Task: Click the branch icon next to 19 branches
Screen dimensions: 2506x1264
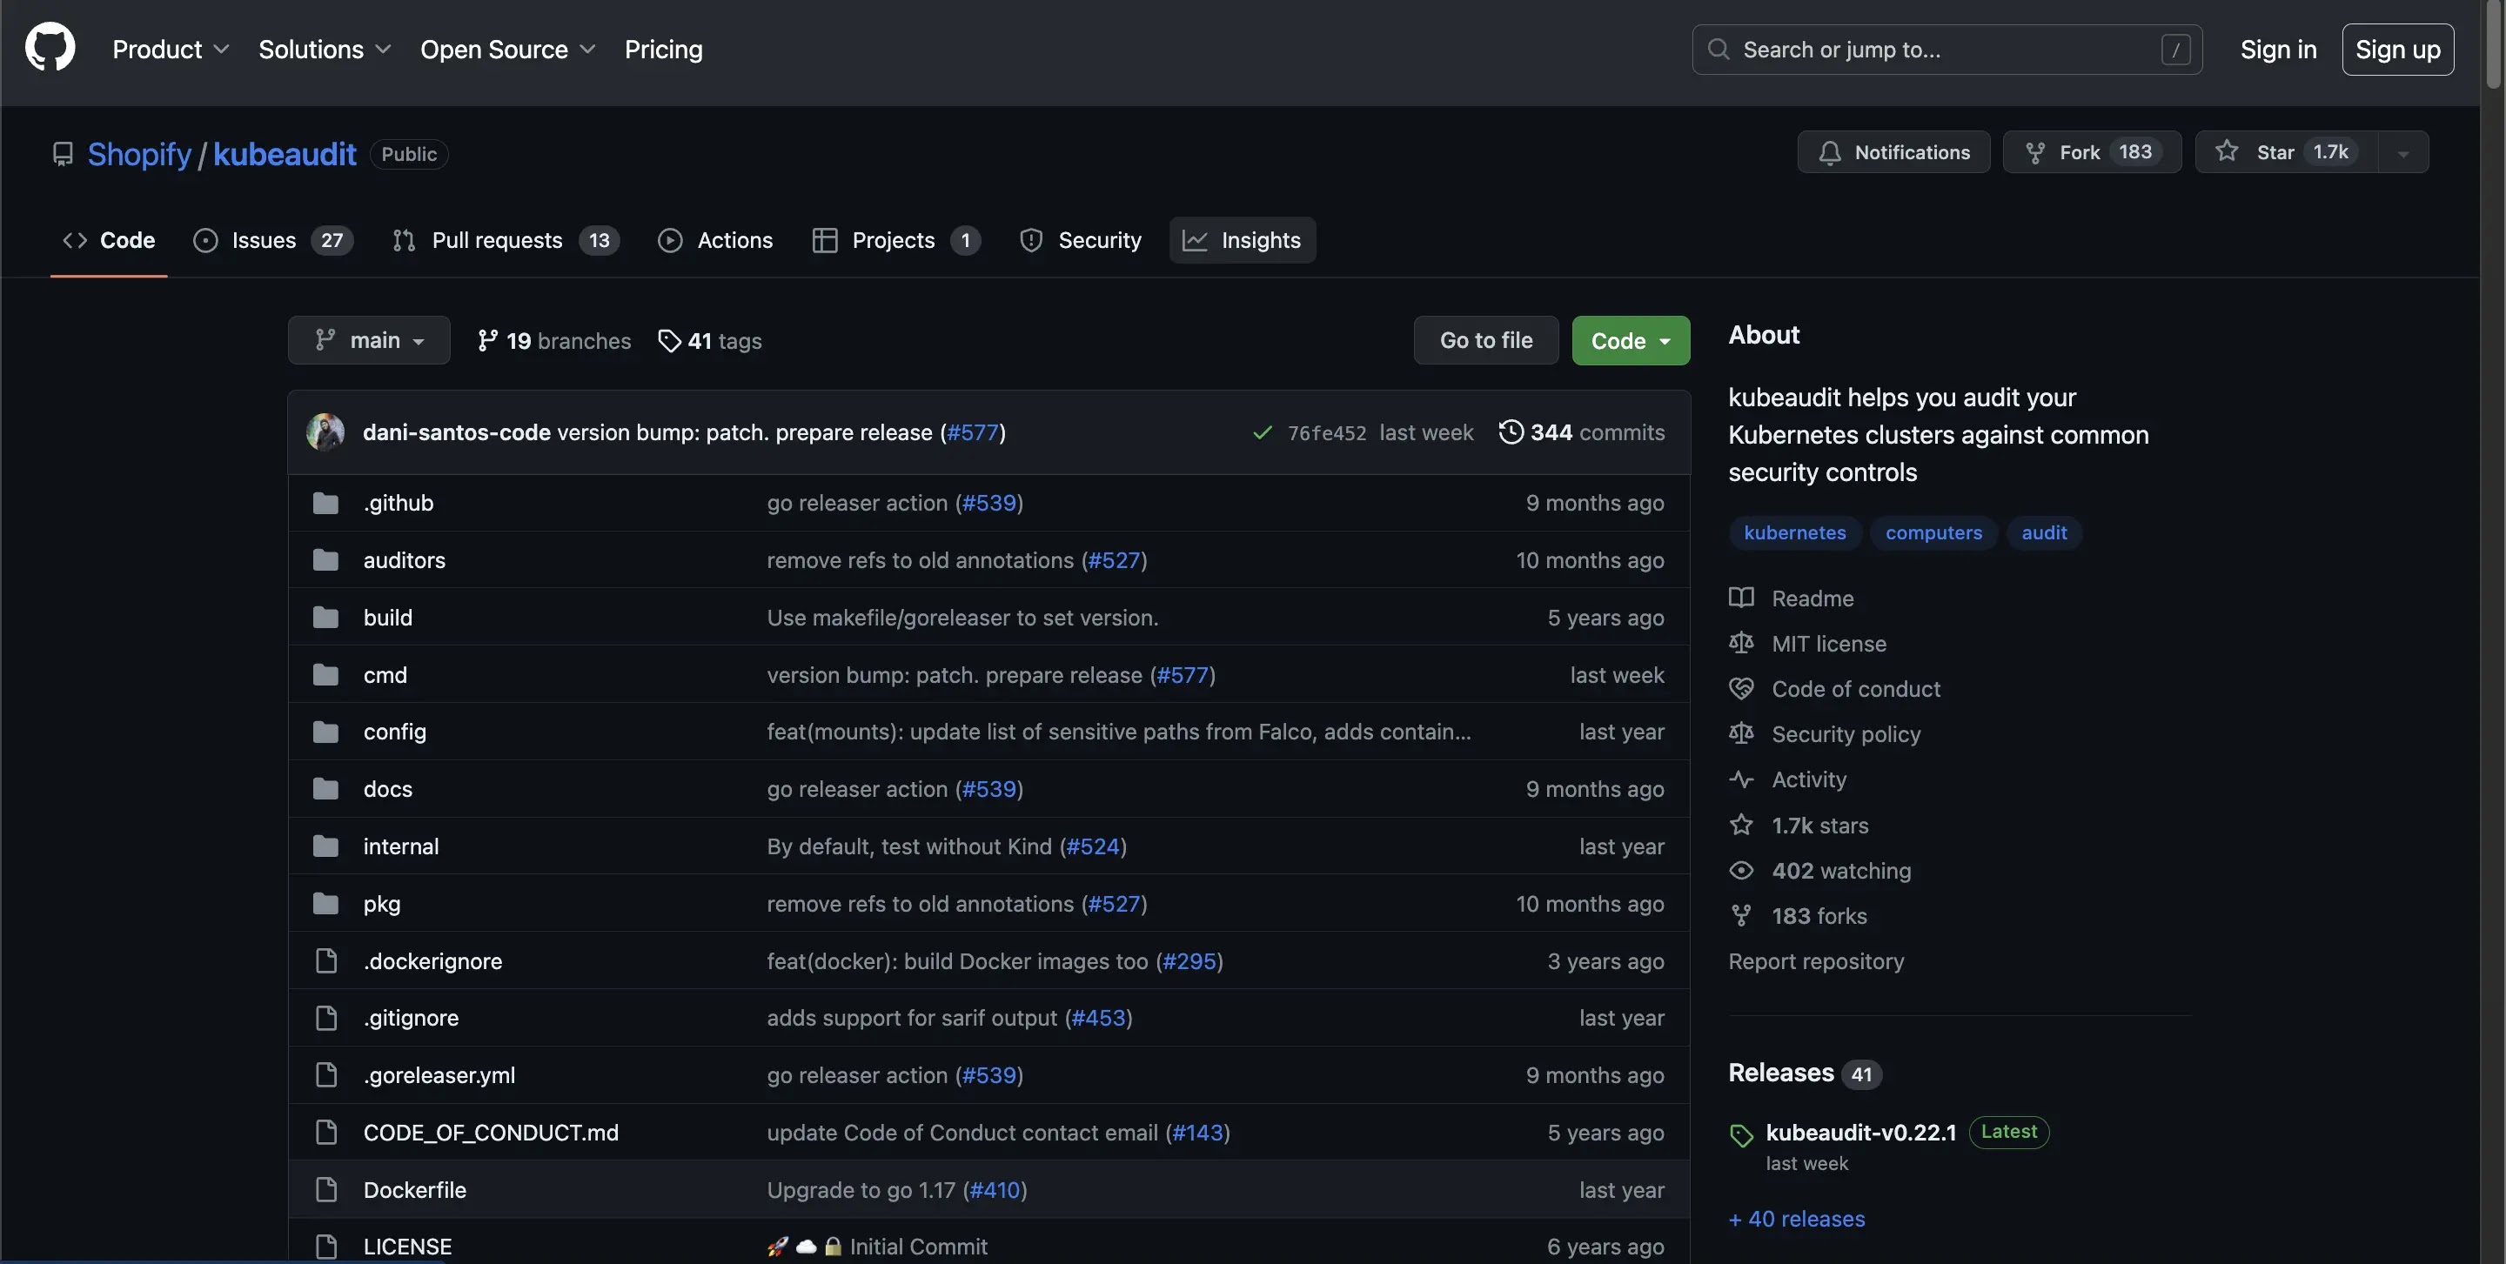Action: click(487, 340)
